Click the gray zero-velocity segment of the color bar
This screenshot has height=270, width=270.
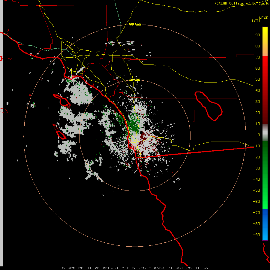tap(265, 133)
